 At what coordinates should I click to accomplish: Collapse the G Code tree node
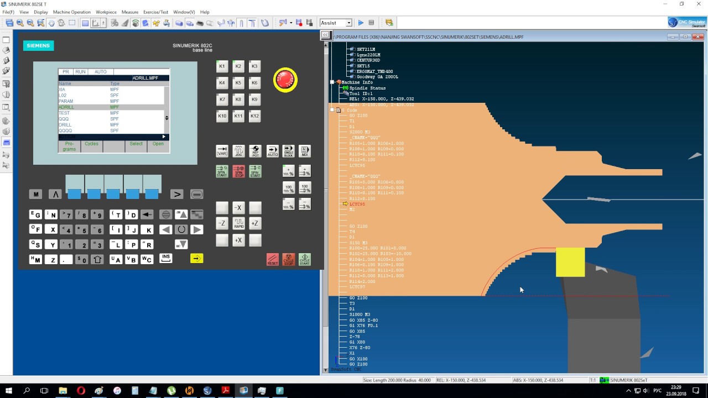coord(332,110)
